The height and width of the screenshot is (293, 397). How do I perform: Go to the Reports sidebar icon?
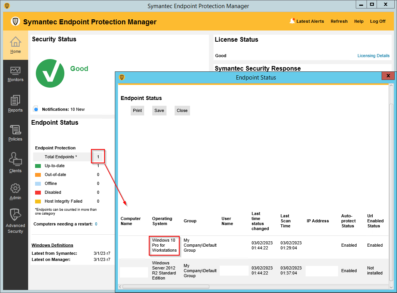pyautogui.click(x=15, y=100)
